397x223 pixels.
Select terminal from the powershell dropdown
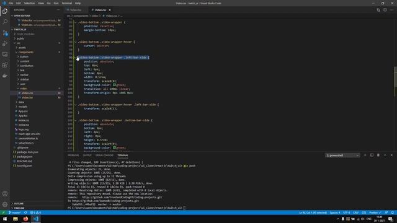[x=342, y=155]
